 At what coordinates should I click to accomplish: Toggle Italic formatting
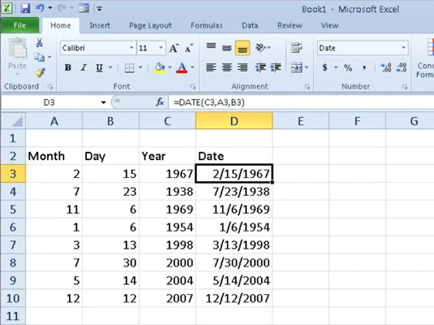click(84, 67)
